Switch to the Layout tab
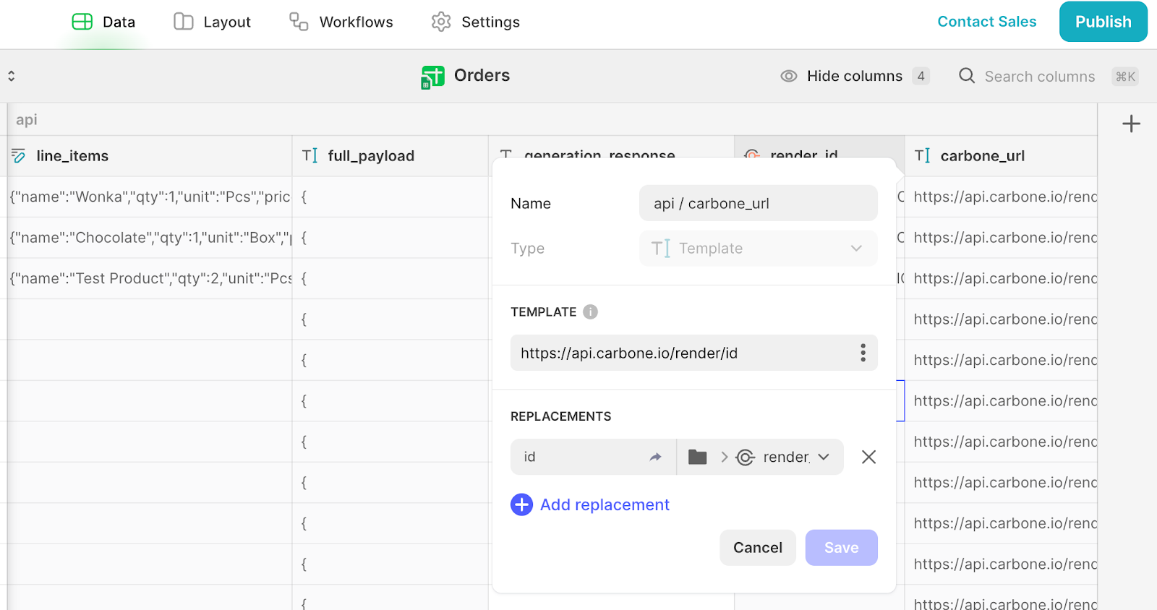1157x610 pixels. [212, 22]
